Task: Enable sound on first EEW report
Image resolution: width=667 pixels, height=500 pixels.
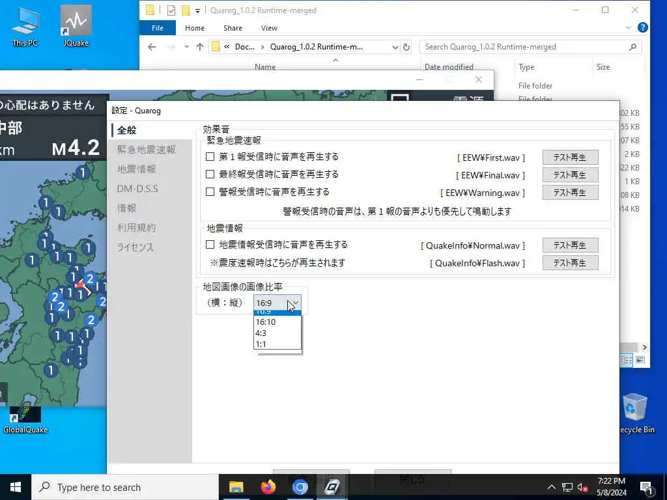Action: click(x=210, y=157)
